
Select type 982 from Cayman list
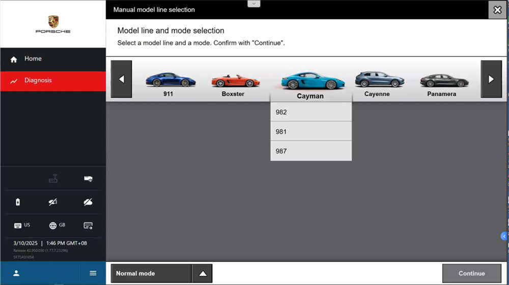[x=310, y=112]
